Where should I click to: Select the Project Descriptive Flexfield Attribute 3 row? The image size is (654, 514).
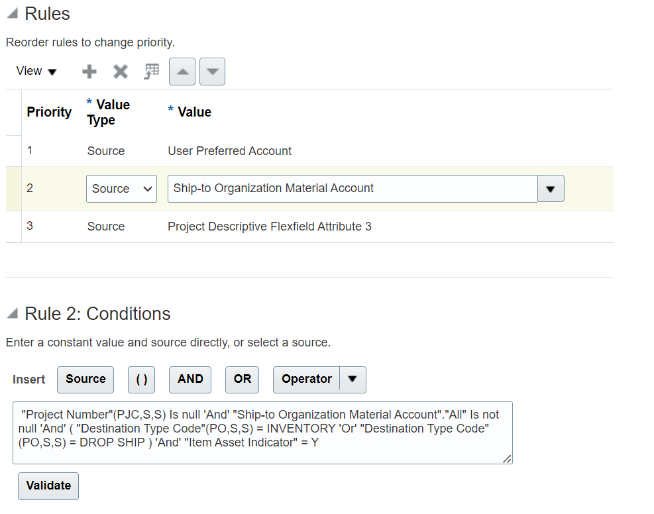click(x=309, y=227)
